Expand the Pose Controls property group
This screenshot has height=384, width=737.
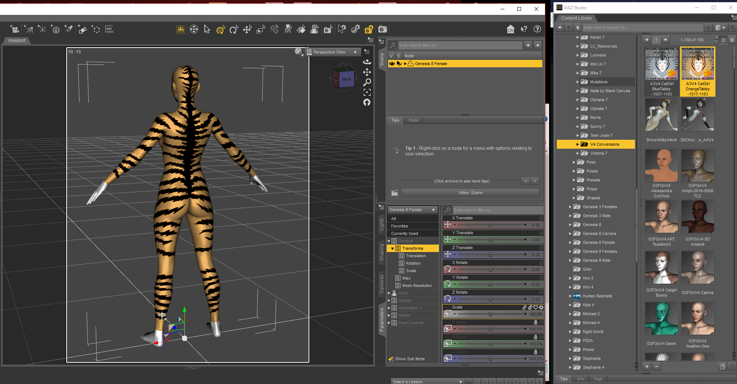pyautogui.click(x=389, y=323)
